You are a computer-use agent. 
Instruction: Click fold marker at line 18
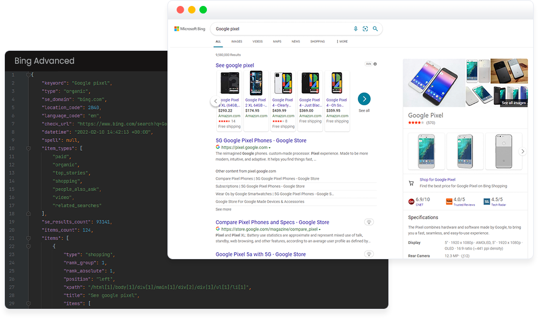(x=29, y=214)
